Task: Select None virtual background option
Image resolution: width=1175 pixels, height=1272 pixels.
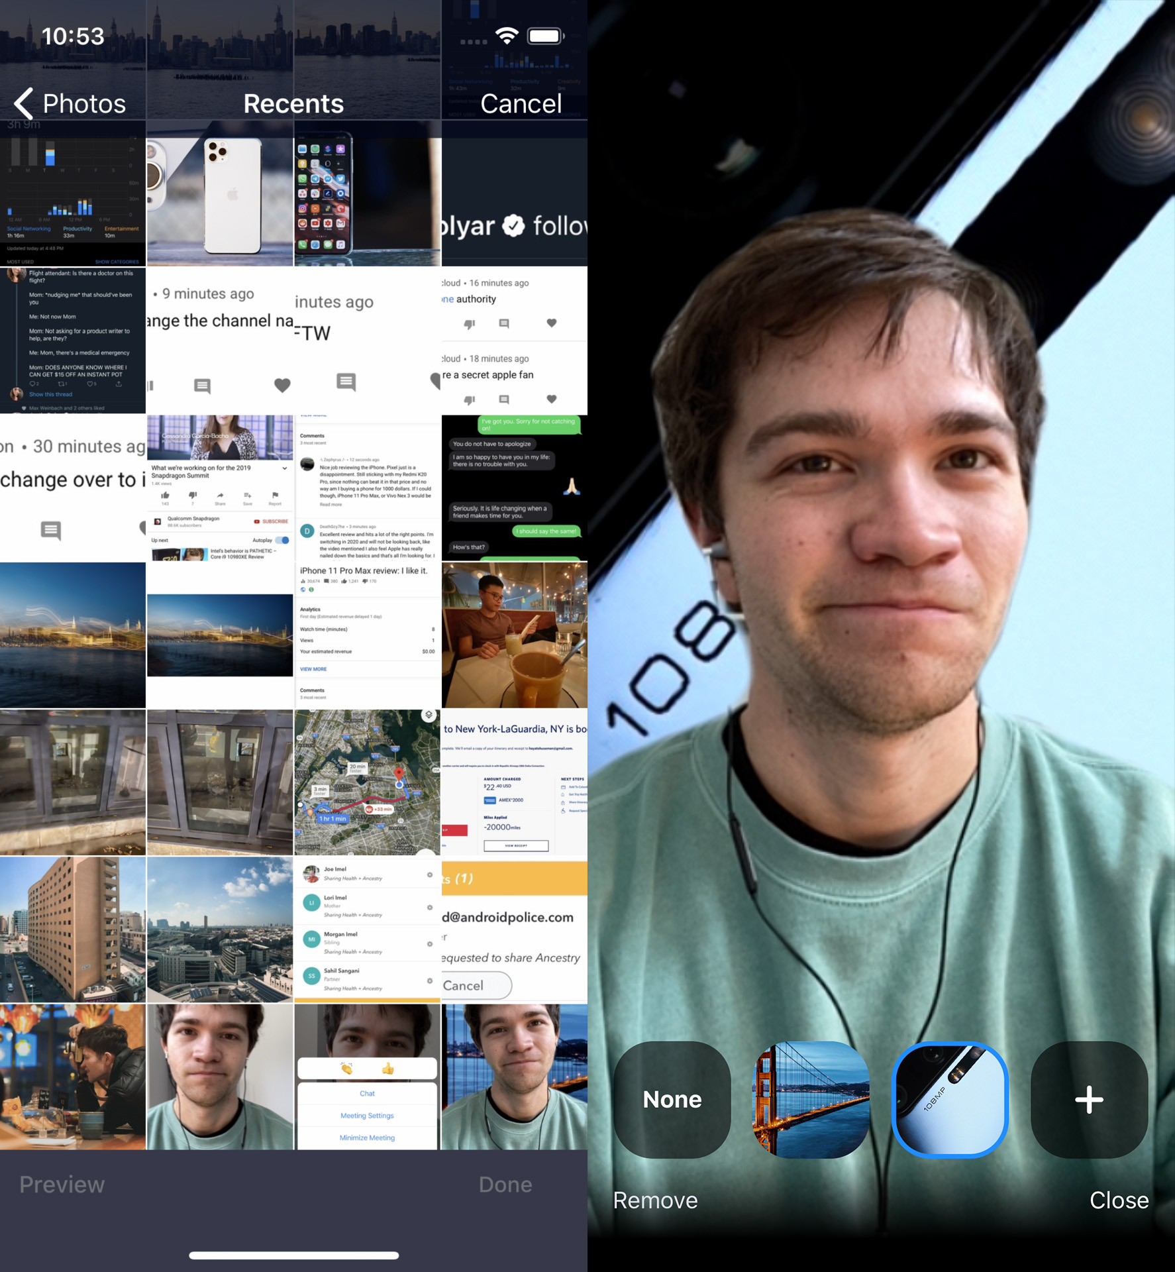Action: (x=672, y=1099)
